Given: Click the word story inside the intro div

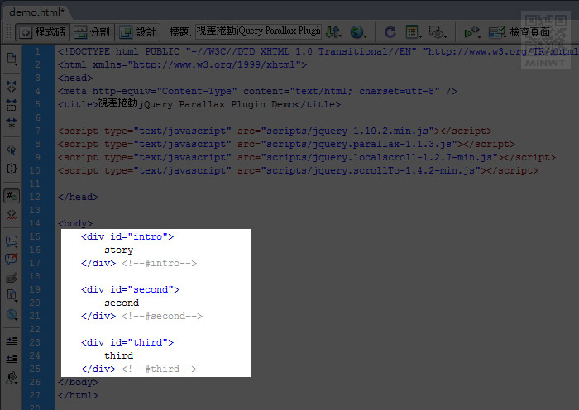Looking at the screenshot, I should pyautogui.click(x=118, y=250).
